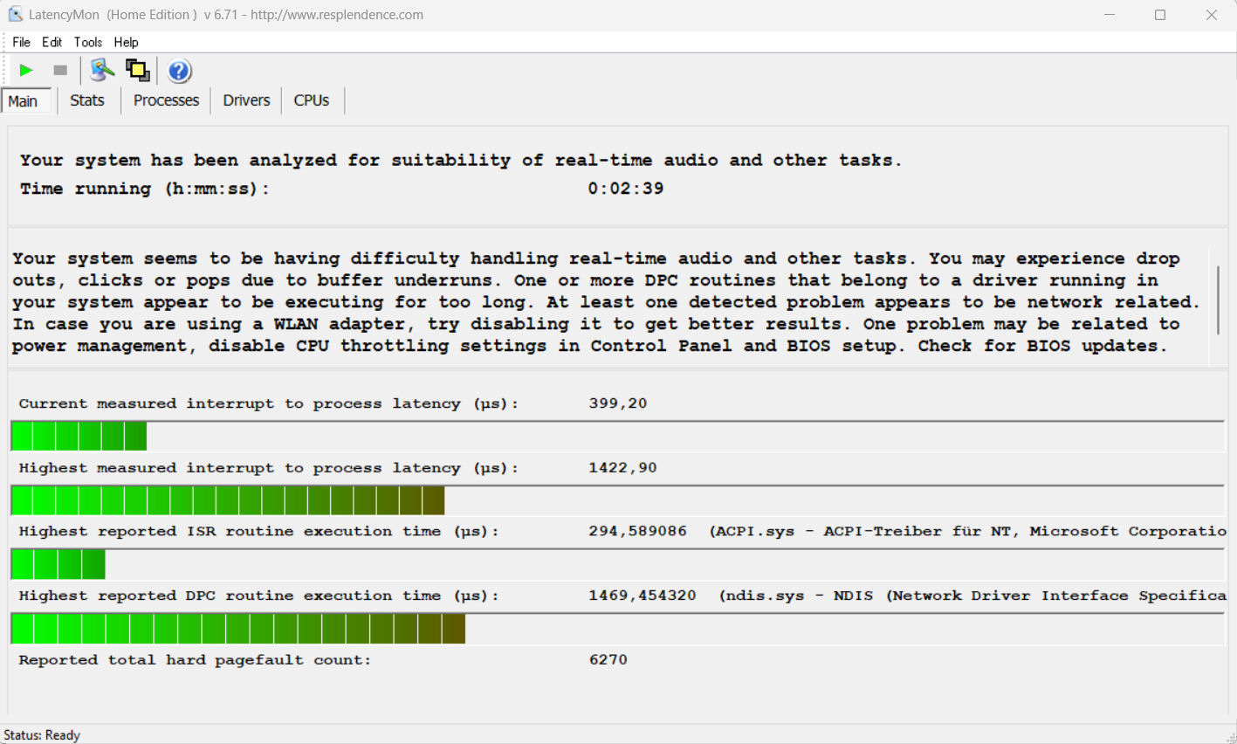
Task: Click the ACPI.sys driver description text
Action: 968,531
